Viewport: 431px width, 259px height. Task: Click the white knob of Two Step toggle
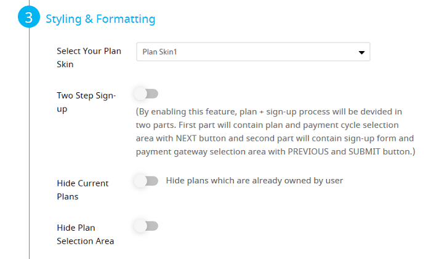coord(140,94)
